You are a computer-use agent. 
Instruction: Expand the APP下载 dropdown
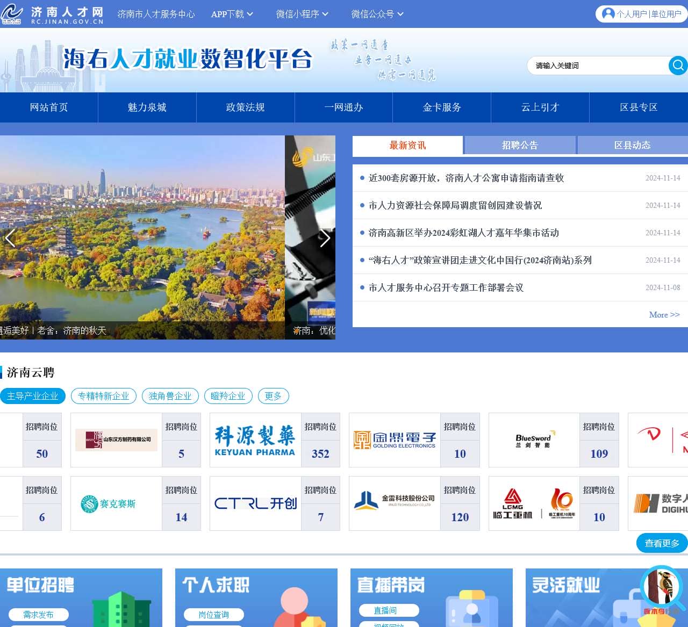pos(232,14)
